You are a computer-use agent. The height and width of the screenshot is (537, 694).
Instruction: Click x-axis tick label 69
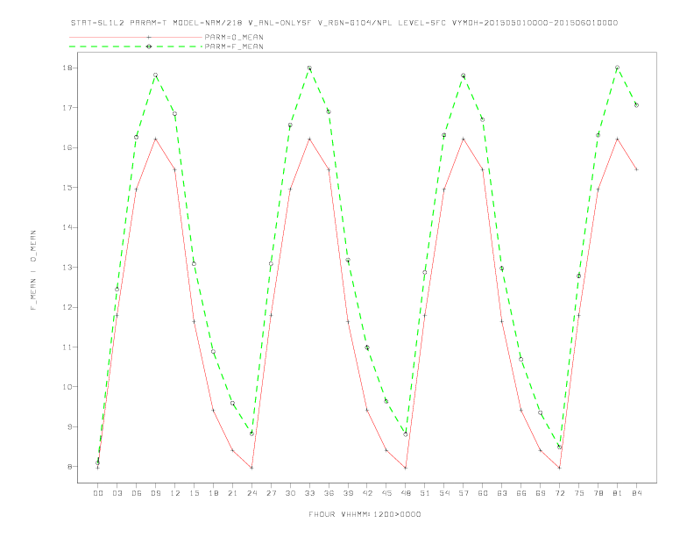[541, 493]
